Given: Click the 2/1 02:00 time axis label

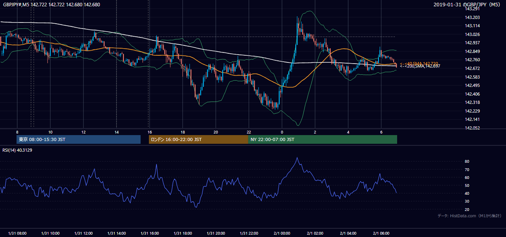Looking at the screenshot, I should click(315, 233).
